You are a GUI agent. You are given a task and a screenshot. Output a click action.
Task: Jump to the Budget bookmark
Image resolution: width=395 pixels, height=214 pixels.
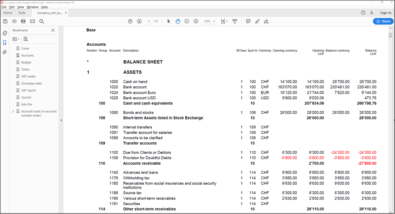[x=26, y=62]
